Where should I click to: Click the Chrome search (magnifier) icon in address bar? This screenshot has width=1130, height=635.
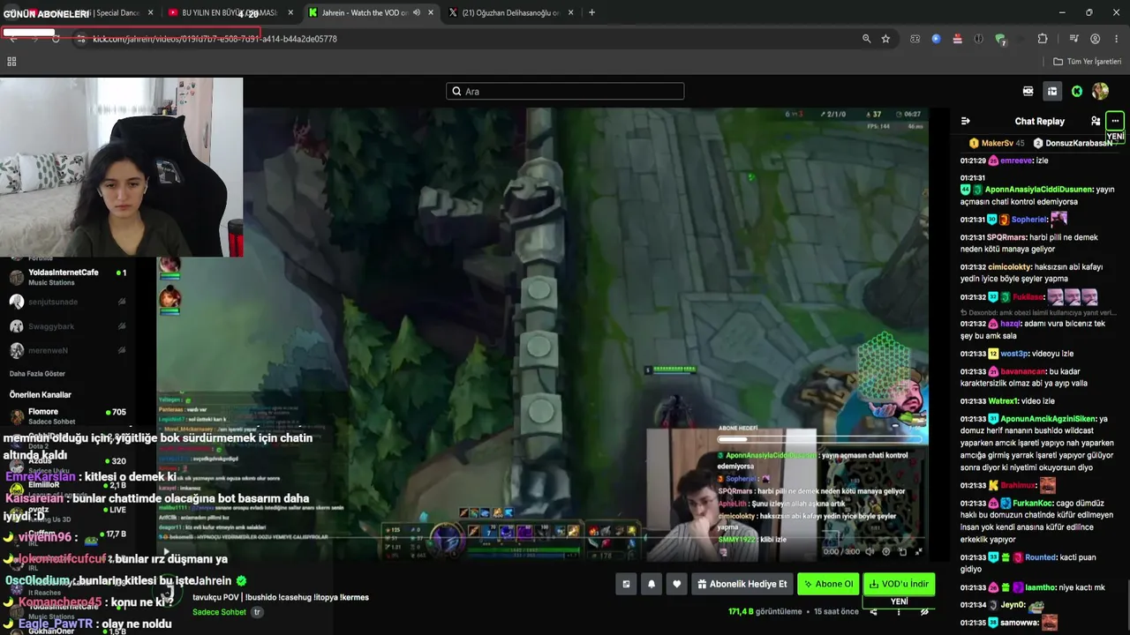[x=866, y=39]
